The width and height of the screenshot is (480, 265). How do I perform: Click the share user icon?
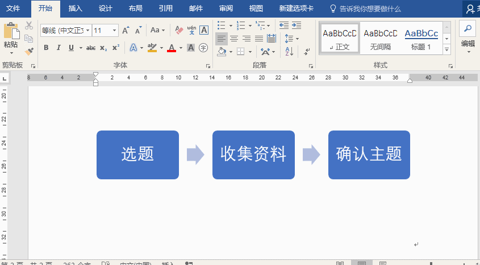tap(470, 9)
